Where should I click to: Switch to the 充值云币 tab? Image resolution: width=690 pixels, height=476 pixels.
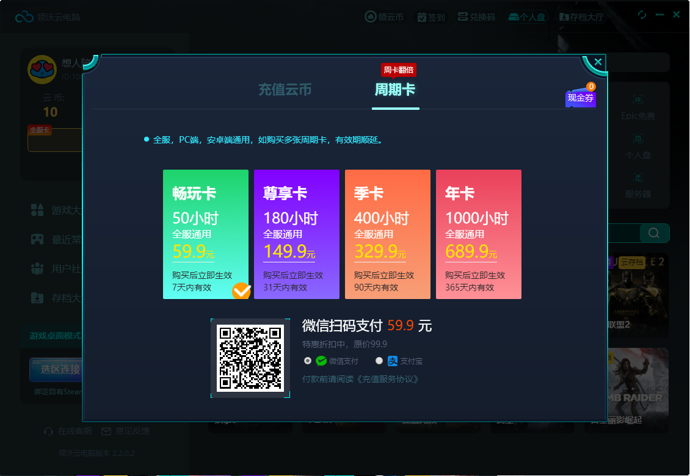(285, 90)
